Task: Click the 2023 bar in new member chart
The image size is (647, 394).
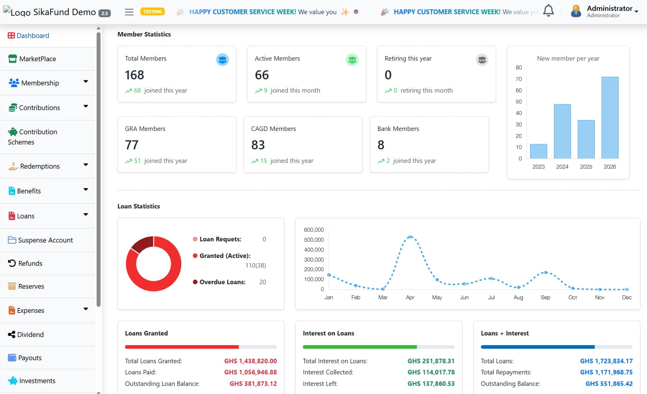Action: click(x=538, y=151)
